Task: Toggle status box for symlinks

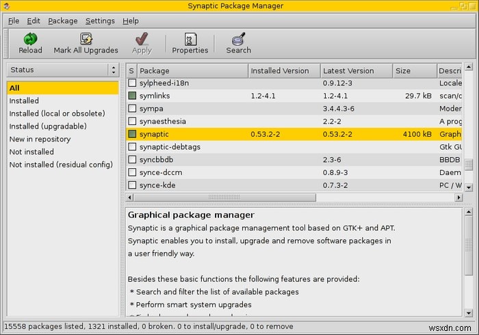Action: point(132,96)
